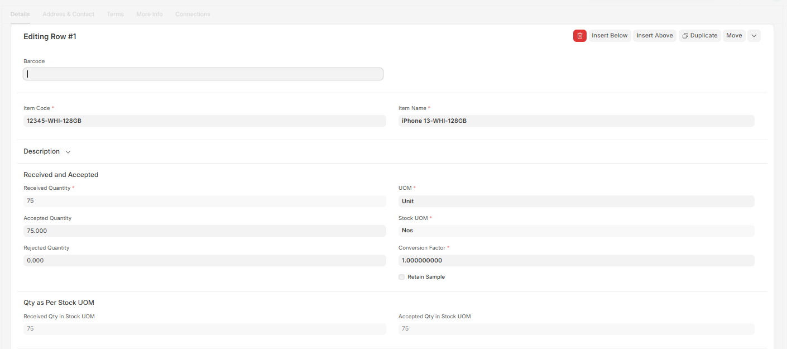The height and width of the screenshot is (349, 787).
Task: Collapse the row editor with chevron icon
Action: pos(754,36)
